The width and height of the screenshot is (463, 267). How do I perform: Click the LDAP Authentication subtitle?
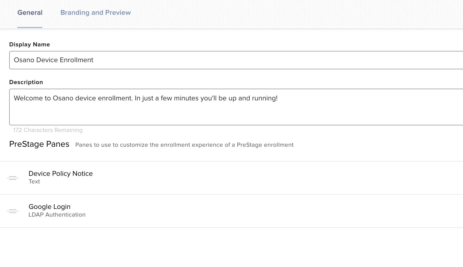[57, 215]
